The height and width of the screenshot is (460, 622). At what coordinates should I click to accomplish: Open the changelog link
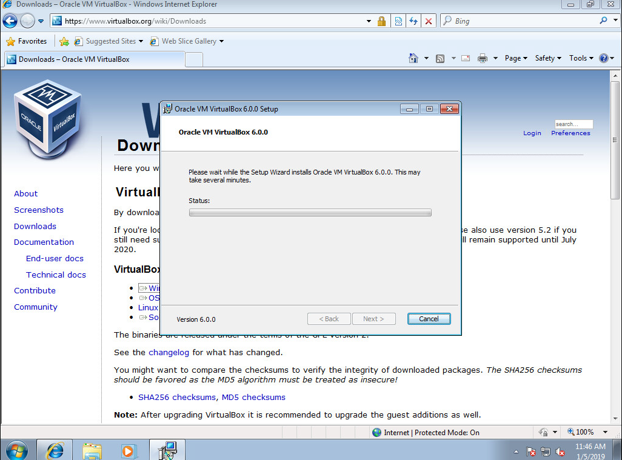point(169,352)
